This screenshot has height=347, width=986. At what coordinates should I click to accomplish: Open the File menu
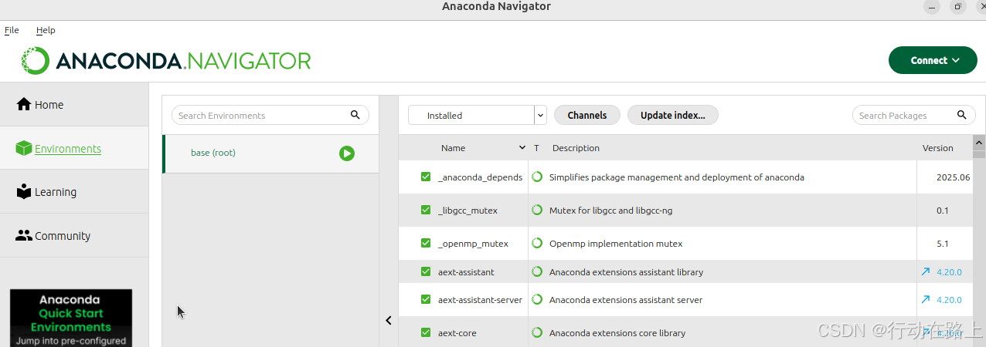click(12, 30)
